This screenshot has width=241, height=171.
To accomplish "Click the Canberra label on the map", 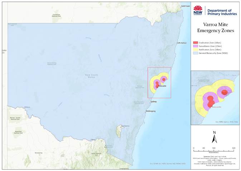I will point(125,126).
